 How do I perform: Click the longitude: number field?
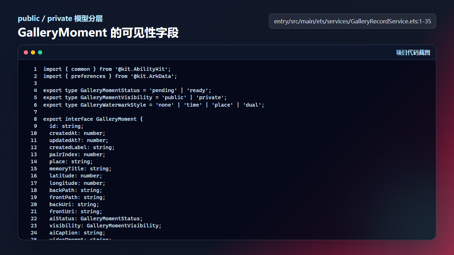[x=77, y=183]
